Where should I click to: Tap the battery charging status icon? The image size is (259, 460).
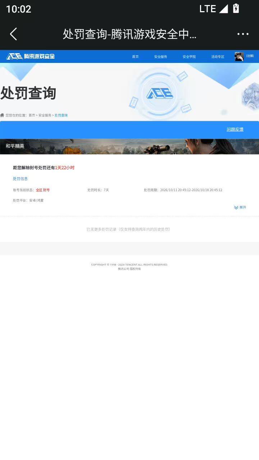coord(236,8)
